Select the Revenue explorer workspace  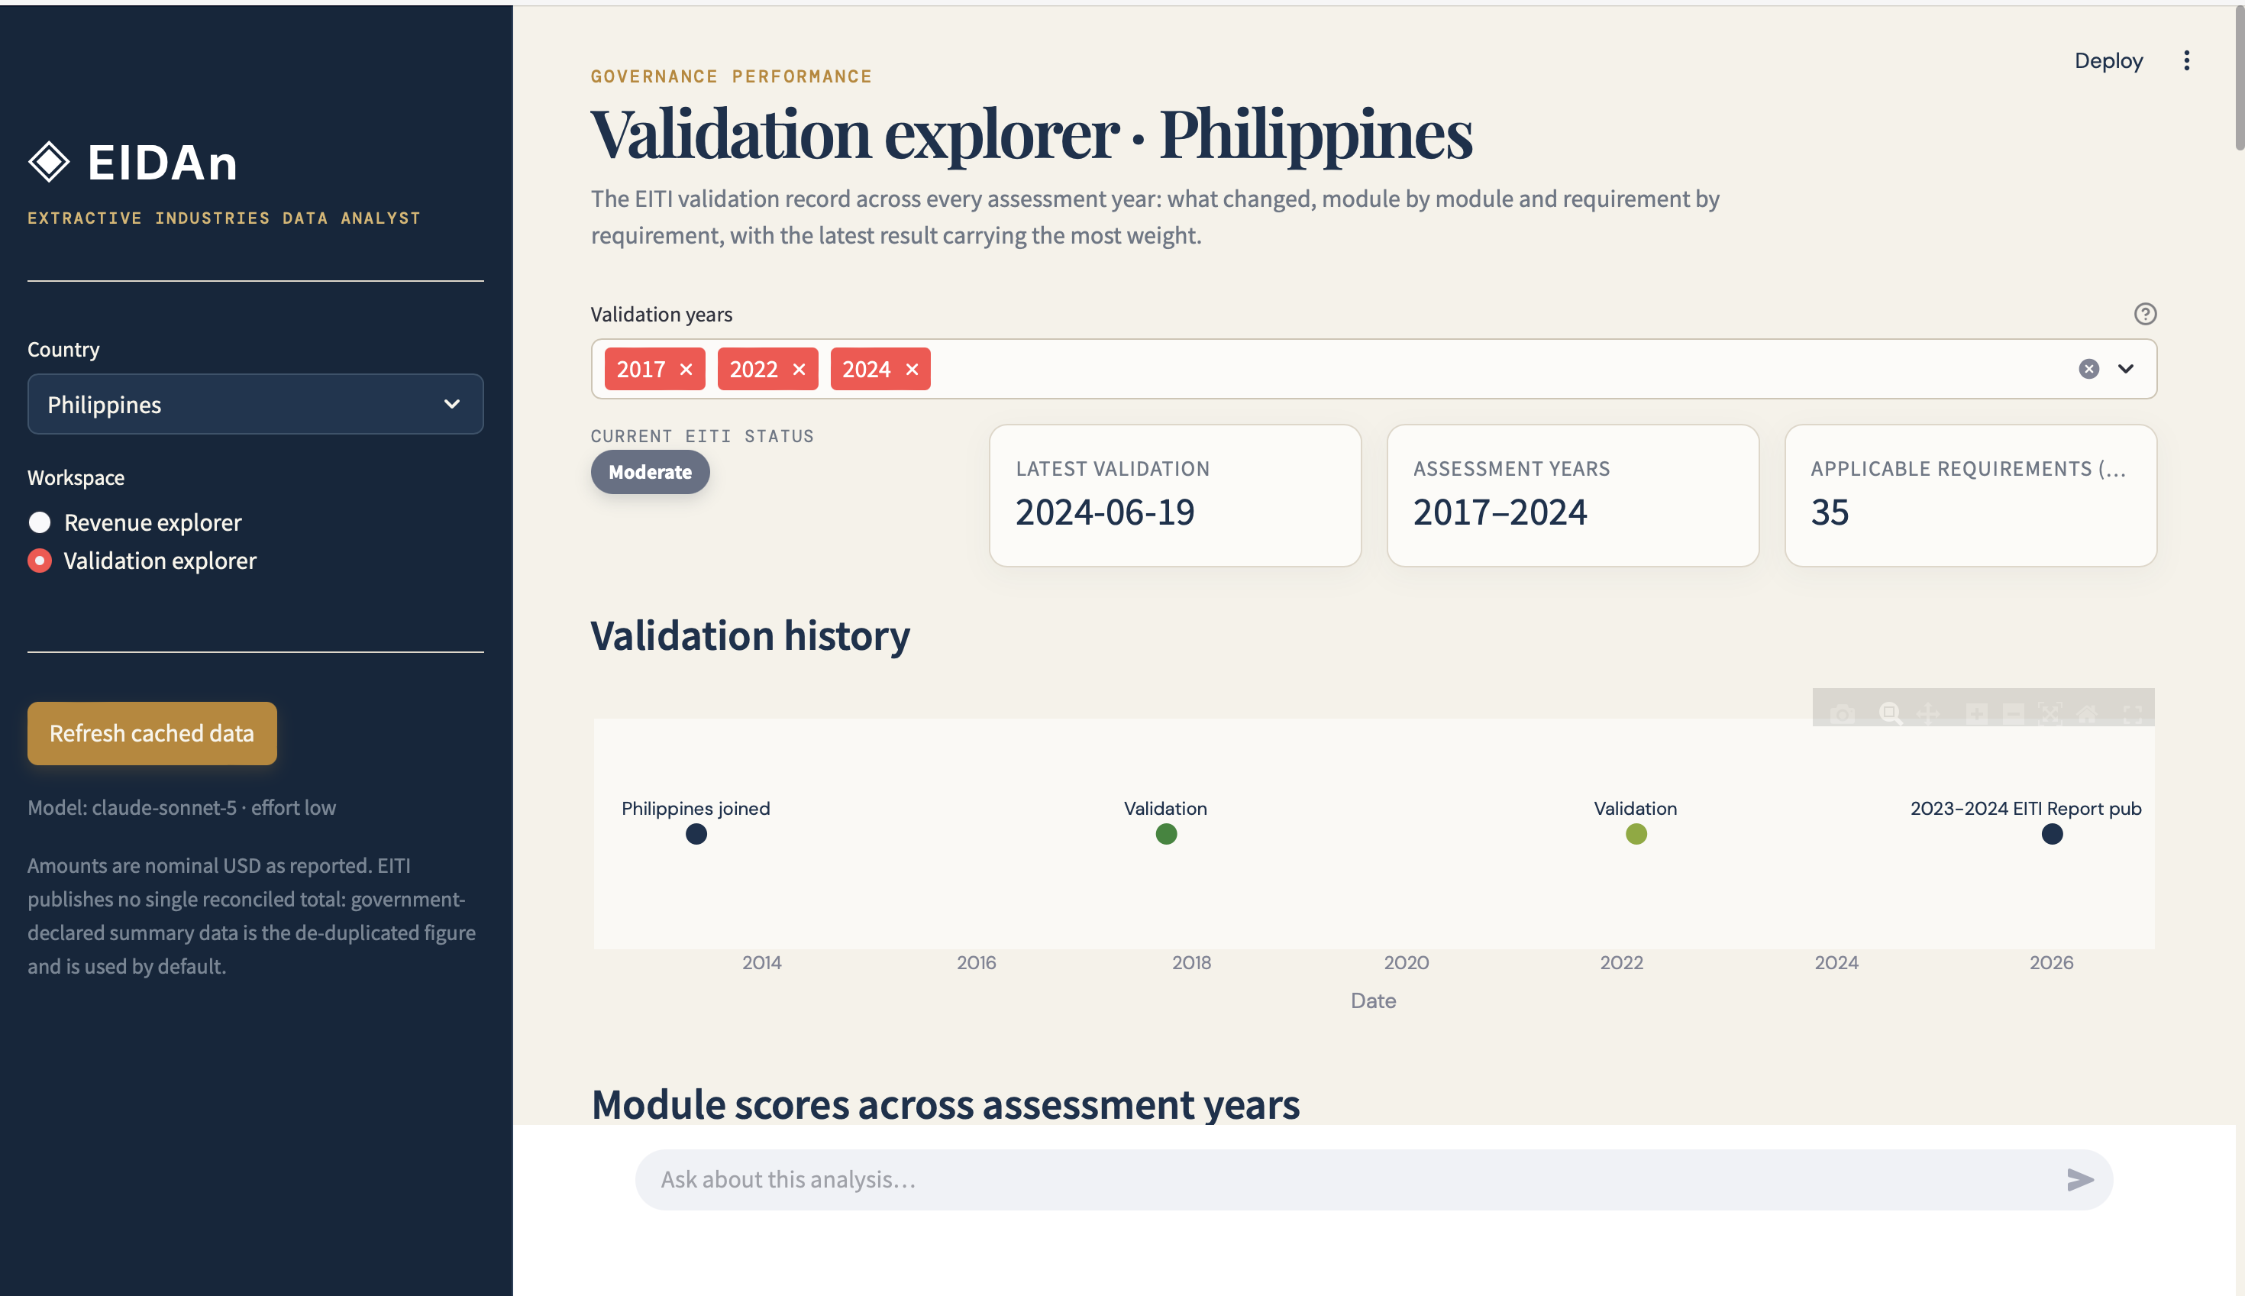[134, 522]
